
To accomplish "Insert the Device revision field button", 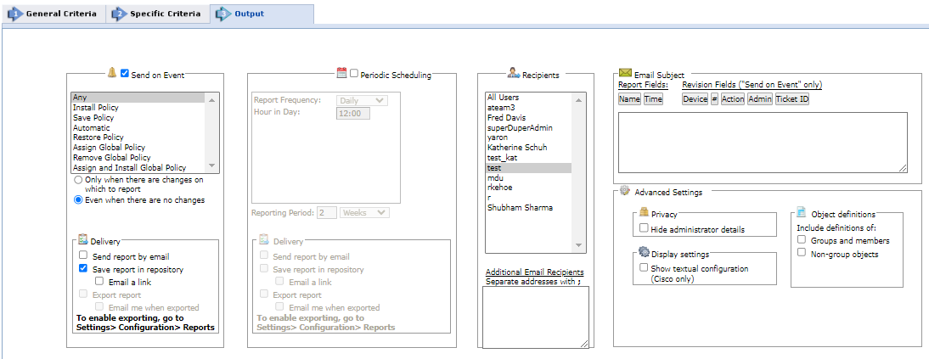I will click(695, 99).
